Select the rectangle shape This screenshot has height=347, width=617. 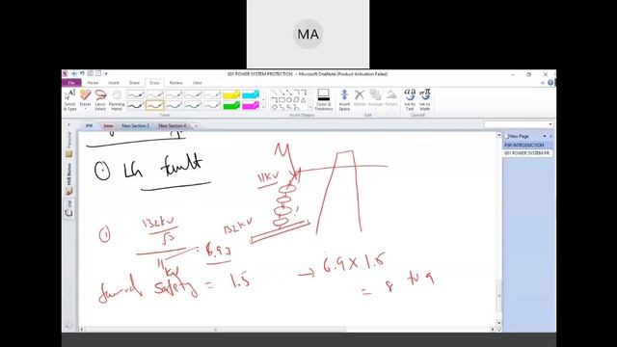(282, 100)
